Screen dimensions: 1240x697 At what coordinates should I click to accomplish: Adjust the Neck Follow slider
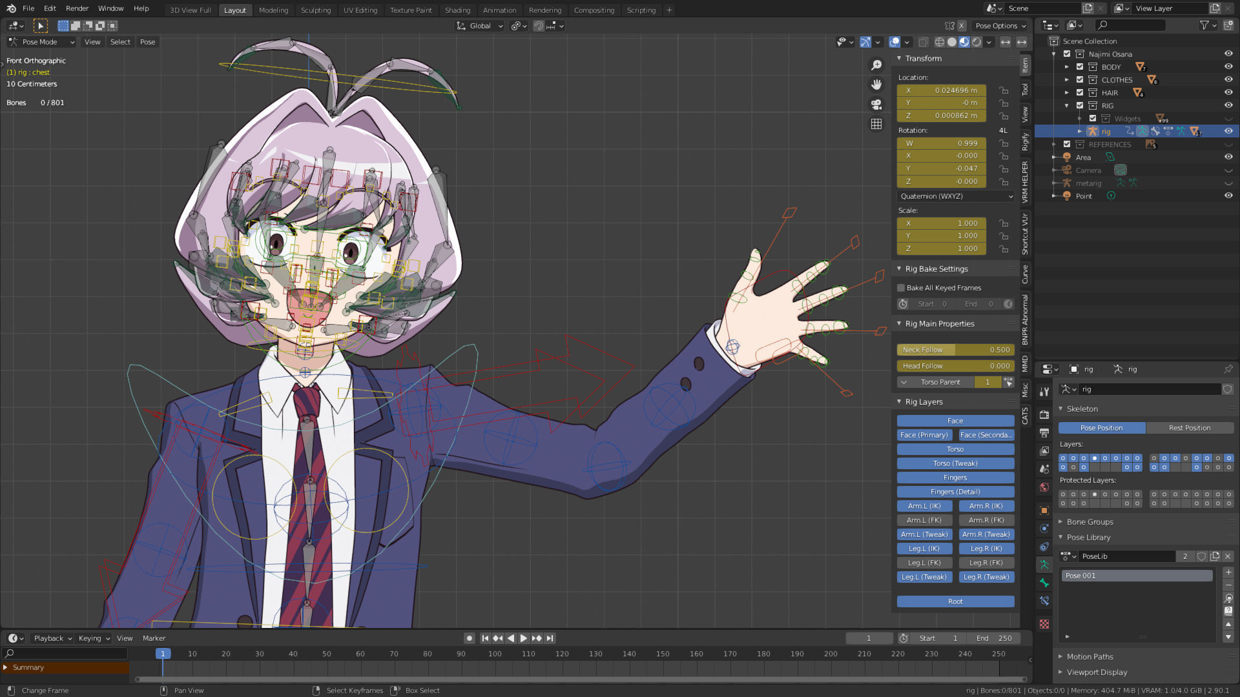click(955, 350)
